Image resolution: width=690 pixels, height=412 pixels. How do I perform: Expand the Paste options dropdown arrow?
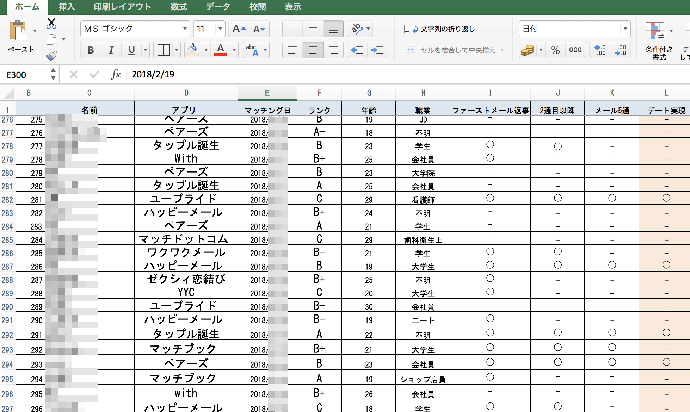click(x=35, y=31)
